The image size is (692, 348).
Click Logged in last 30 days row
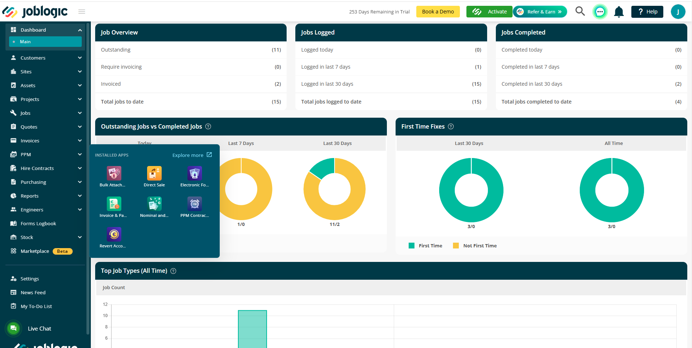pos(391,84)
